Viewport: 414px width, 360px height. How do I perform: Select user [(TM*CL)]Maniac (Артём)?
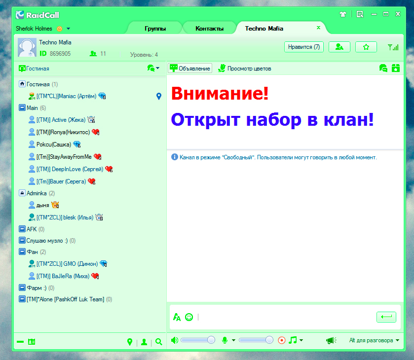[66, 96]
